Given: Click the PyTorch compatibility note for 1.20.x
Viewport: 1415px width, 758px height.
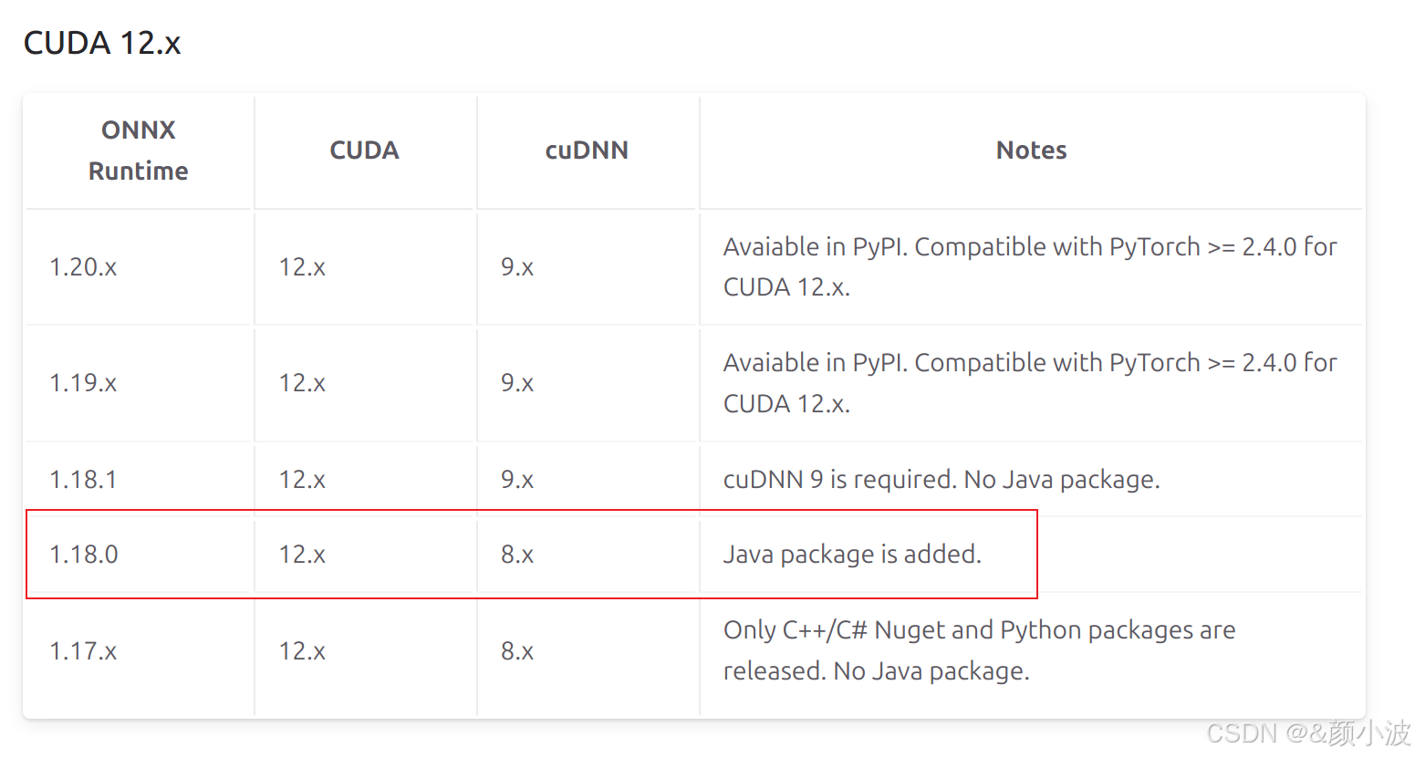Looking at the screenshot, I should pos(1029,267).
